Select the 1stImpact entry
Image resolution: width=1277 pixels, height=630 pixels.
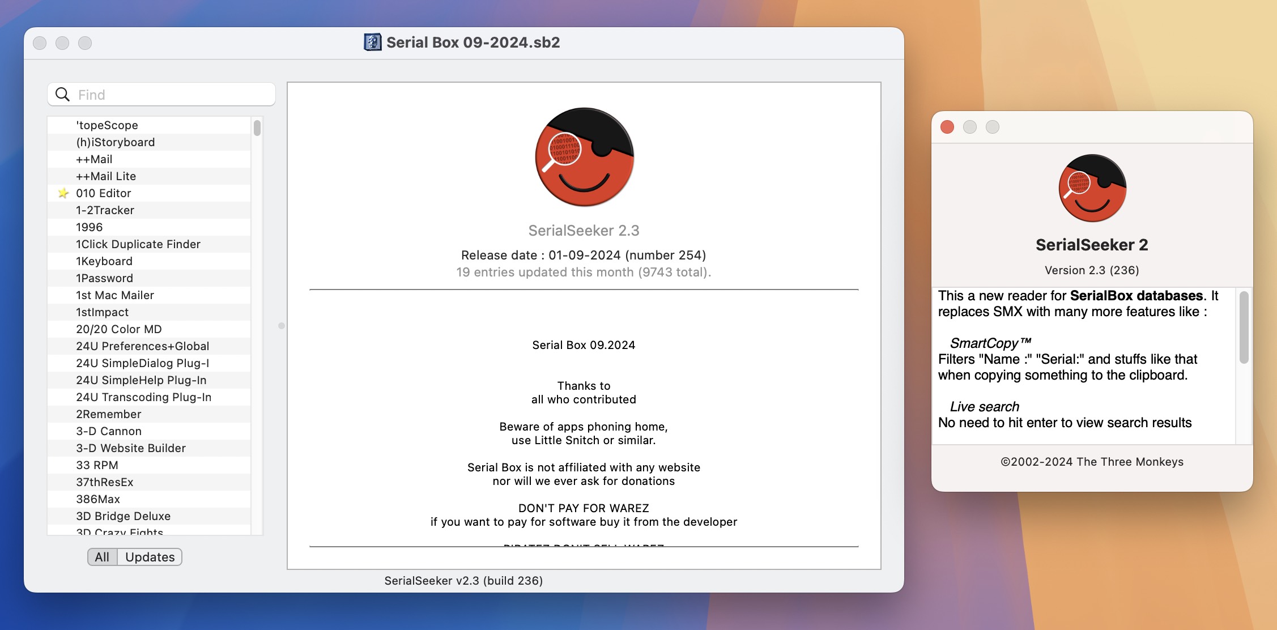point(150,312)
